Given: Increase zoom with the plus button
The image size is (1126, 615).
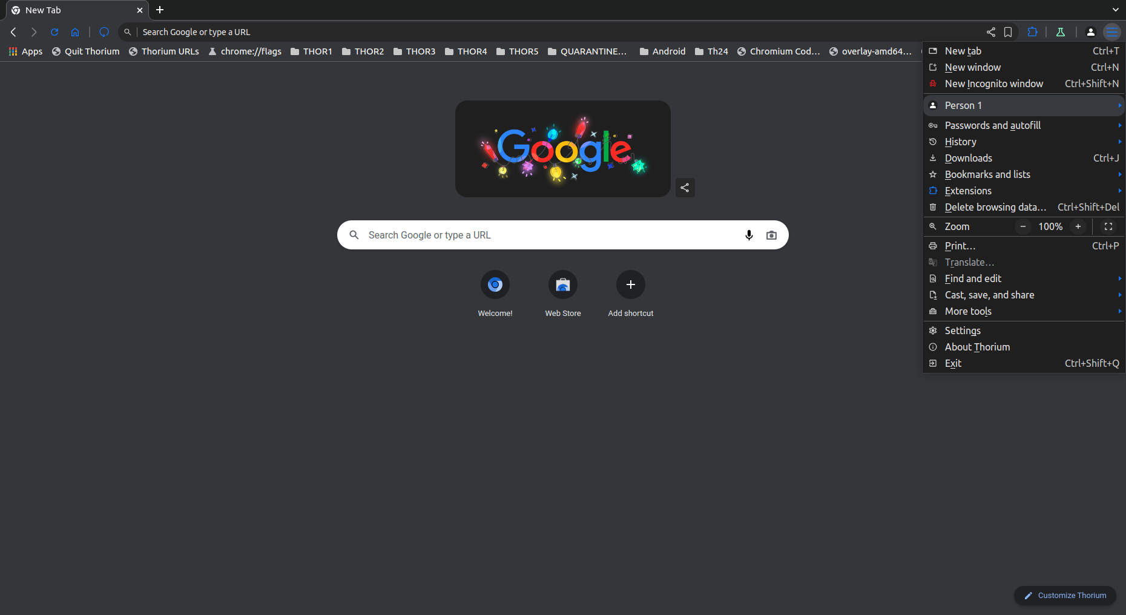Looking at the screenshot, I should pyautogui.click(x=1078, y=226).
